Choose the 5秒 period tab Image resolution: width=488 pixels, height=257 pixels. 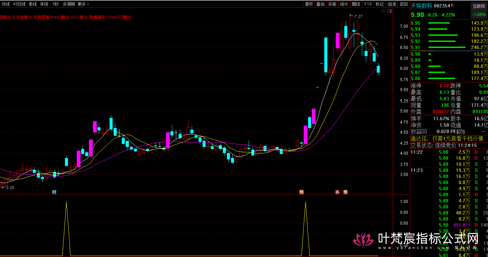click(x=55, y=4)
